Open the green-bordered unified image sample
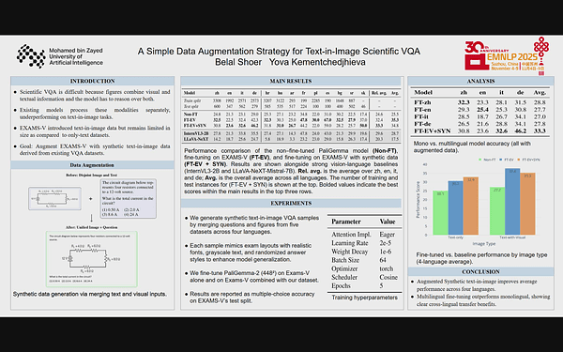Image resolution: width=563 pixels, height=352 pixels. pyautogui.click(x=92, y=259)
